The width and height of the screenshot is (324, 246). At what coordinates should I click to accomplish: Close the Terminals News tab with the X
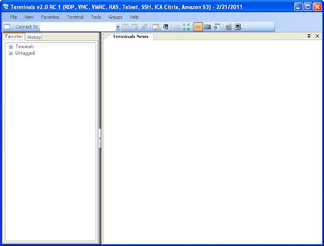click(317, 36)
